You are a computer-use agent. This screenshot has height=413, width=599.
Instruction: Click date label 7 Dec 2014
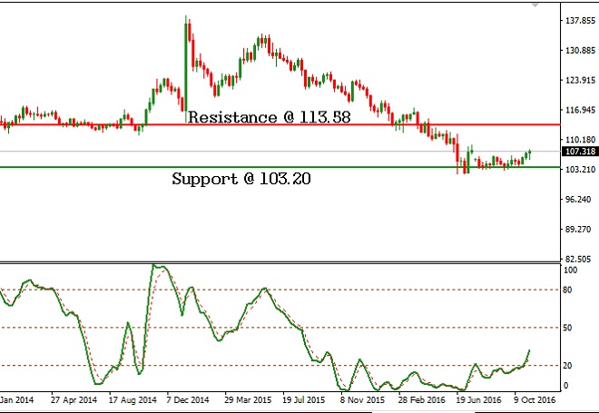click(188, 400)
